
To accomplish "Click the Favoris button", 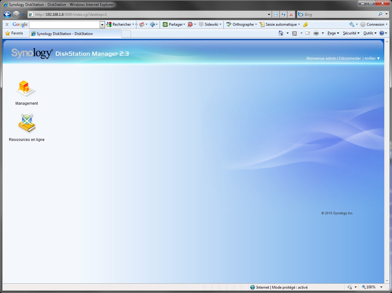I will tap(14, 33).
